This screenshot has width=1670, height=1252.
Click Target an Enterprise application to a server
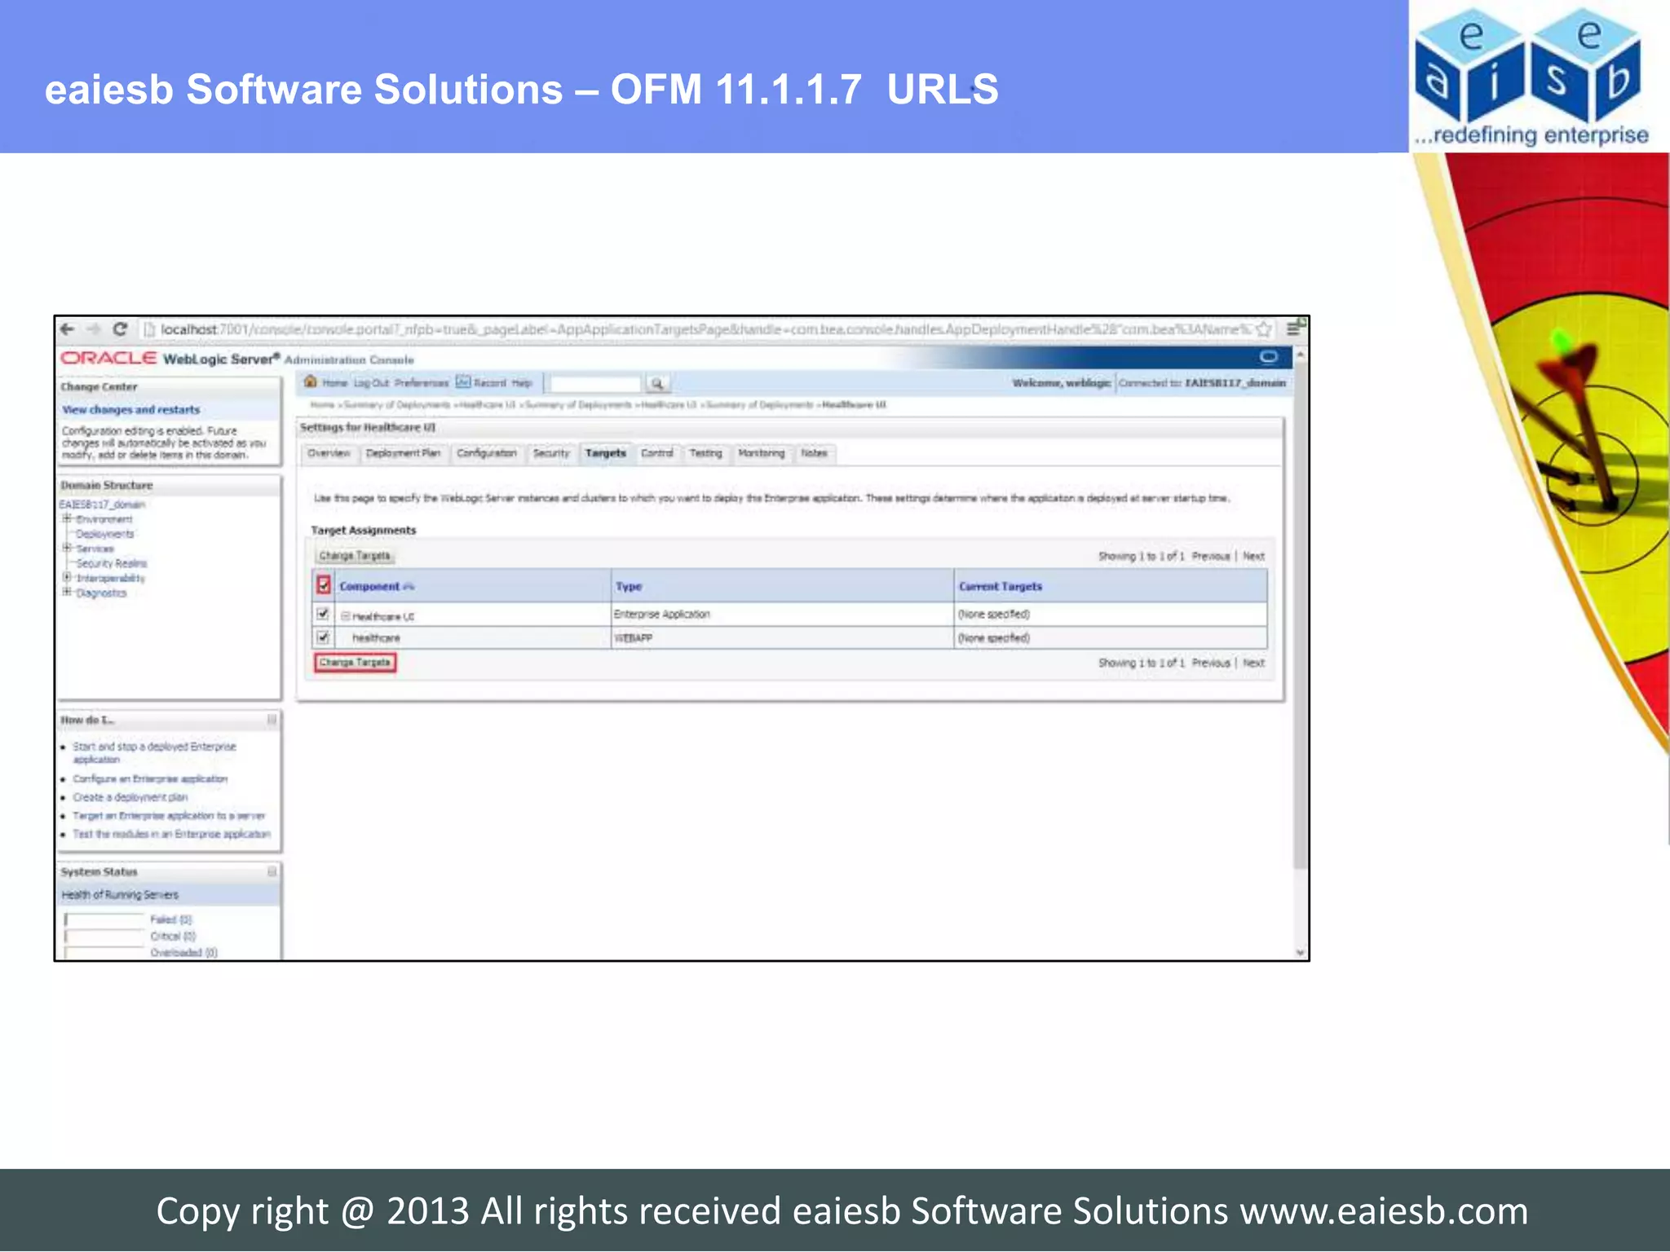pyautogui.click(x=169, y=816)
